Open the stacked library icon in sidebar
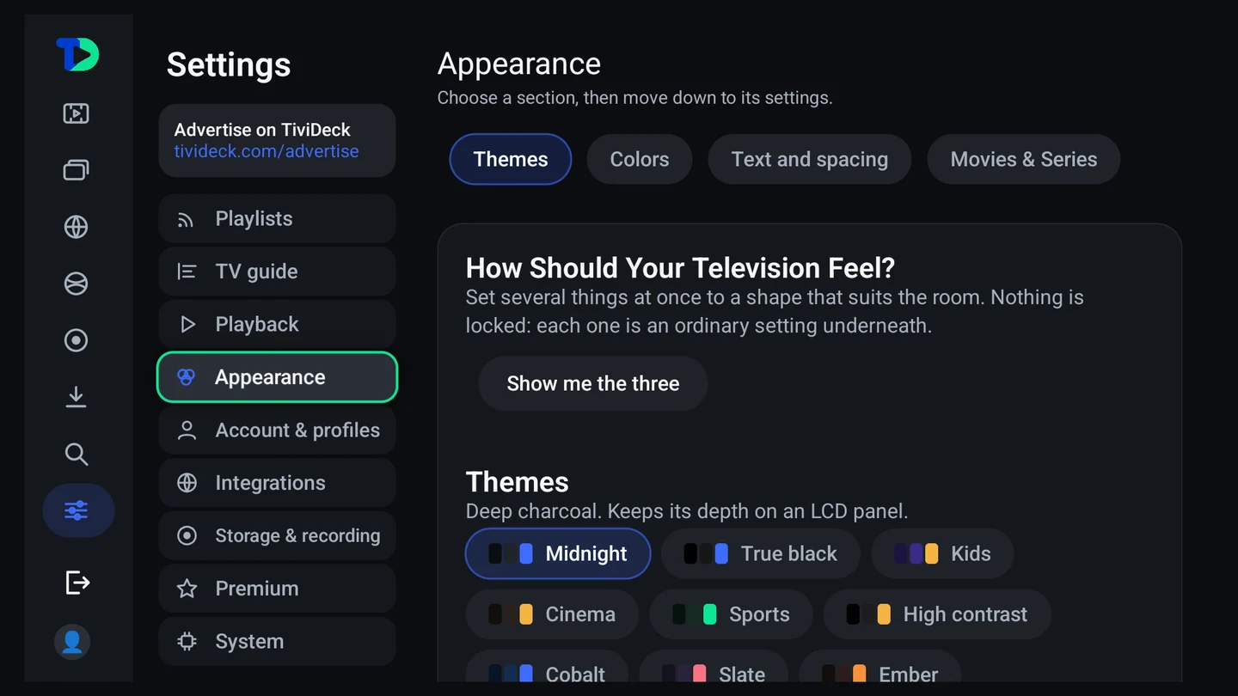 tap(77, 170)
